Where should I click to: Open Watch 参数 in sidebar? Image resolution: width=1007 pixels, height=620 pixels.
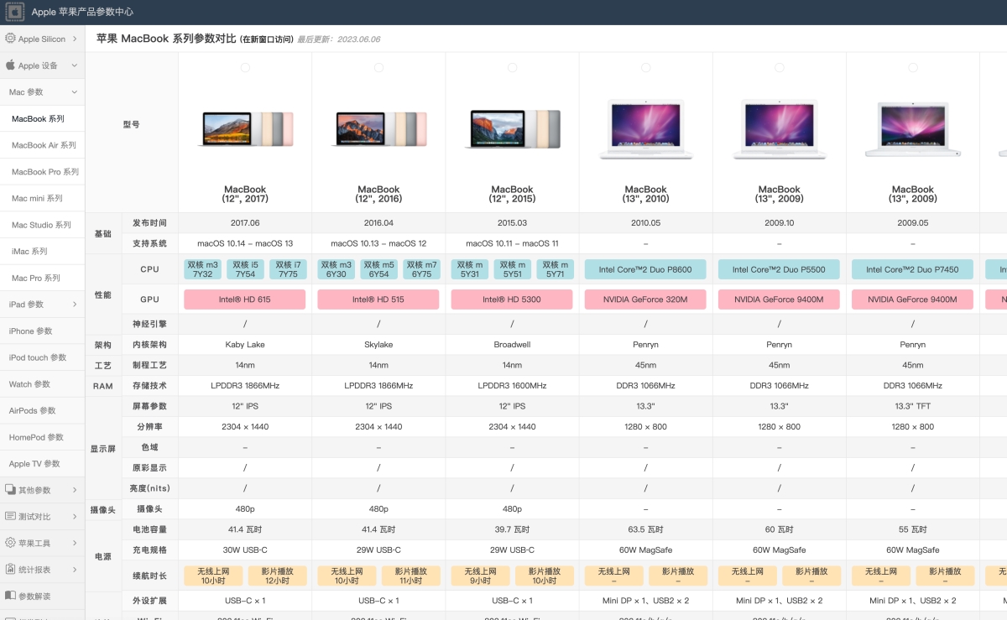(x=42, y=384)
